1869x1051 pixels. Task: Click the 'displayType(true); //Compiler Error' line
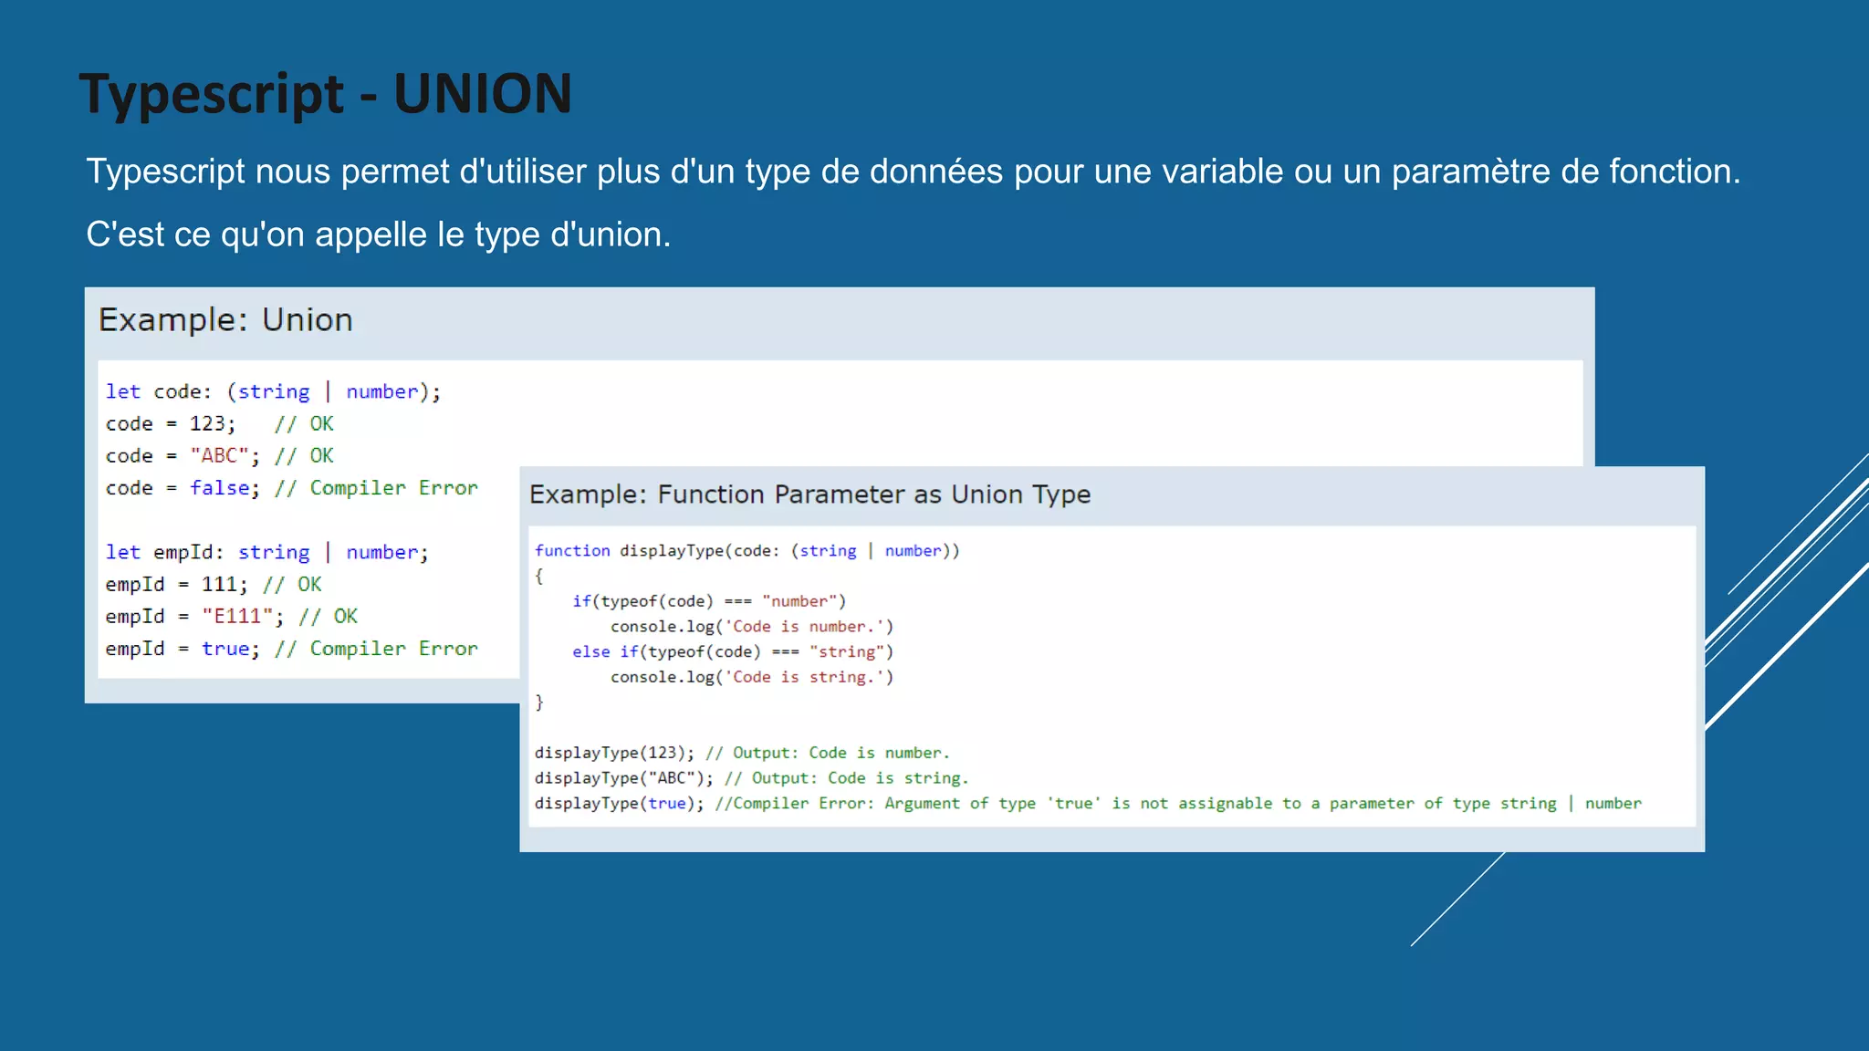1088,803
